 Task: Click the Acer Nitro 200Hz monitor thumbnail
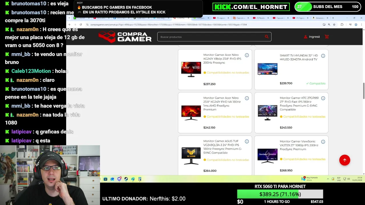[191, 69]
